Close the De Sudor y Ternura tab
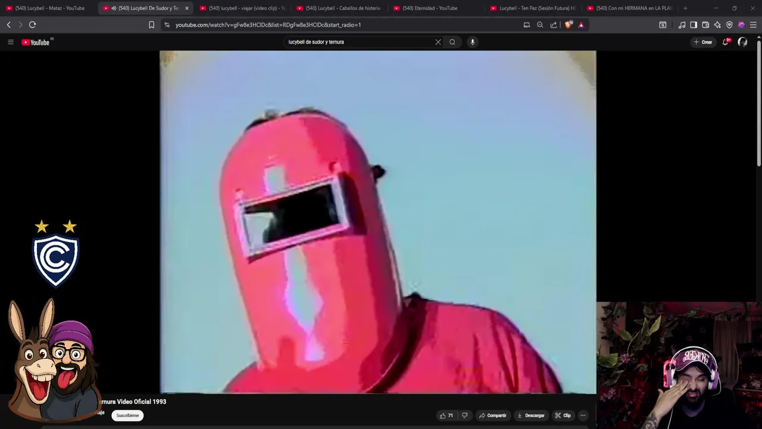The width and height of the screenshot is (762, 429). pos(186,8)
